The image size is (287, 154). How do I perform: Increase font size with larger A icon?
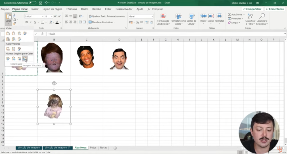[55, 16]
